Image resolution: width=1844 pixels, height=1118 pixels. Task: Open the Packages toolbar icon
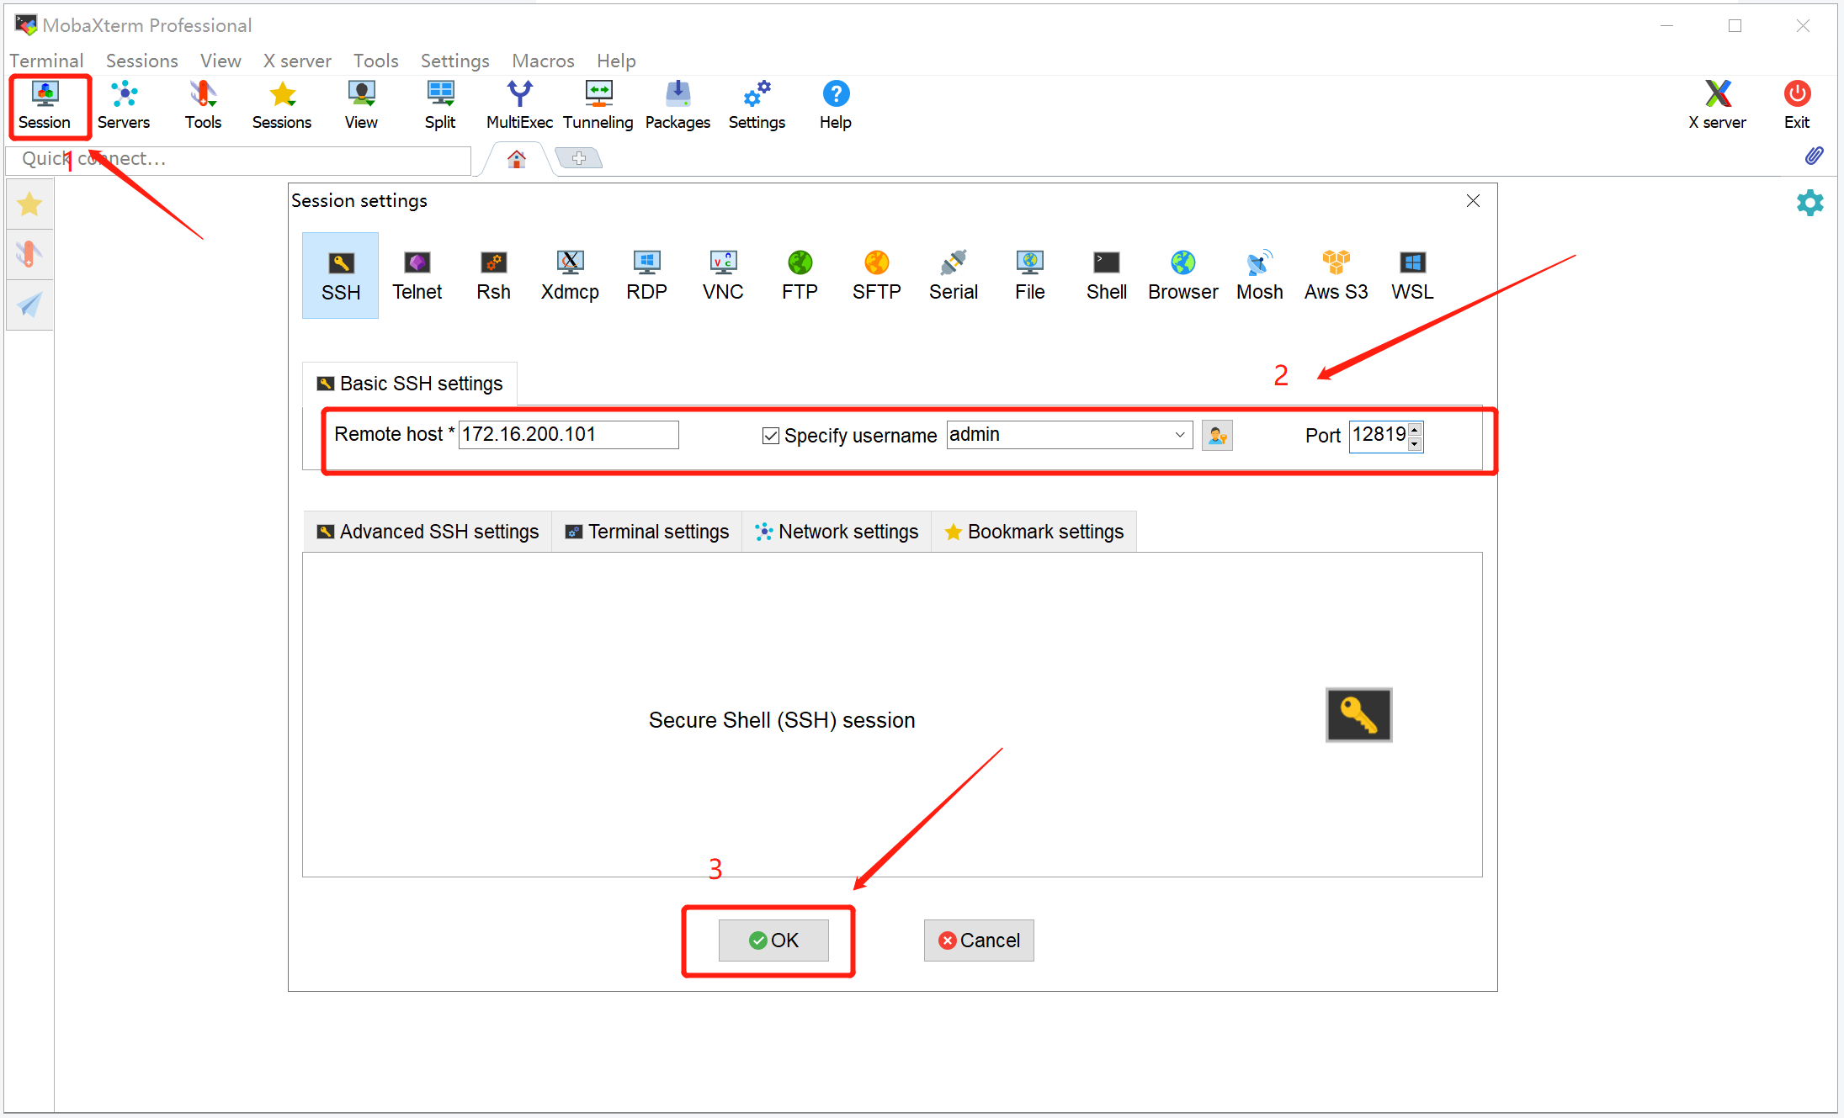678,105
